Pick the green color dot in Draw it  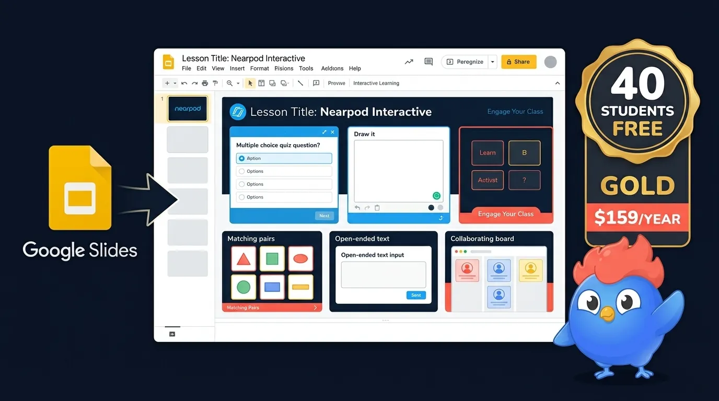(436, 195)
